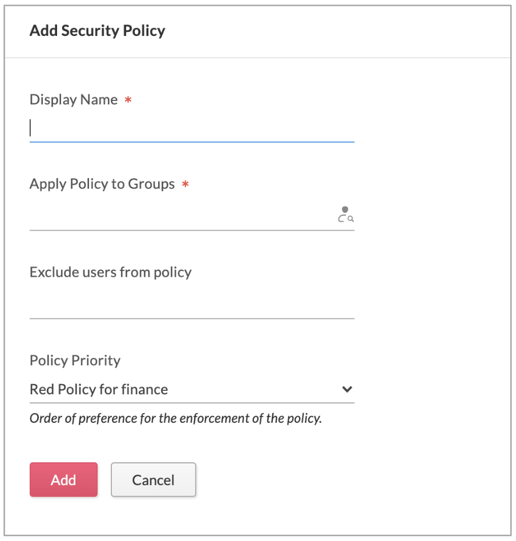This screenshot has height=541, width=516.
Task: Click the Exclude users from policy field
Action: [192, 305]
